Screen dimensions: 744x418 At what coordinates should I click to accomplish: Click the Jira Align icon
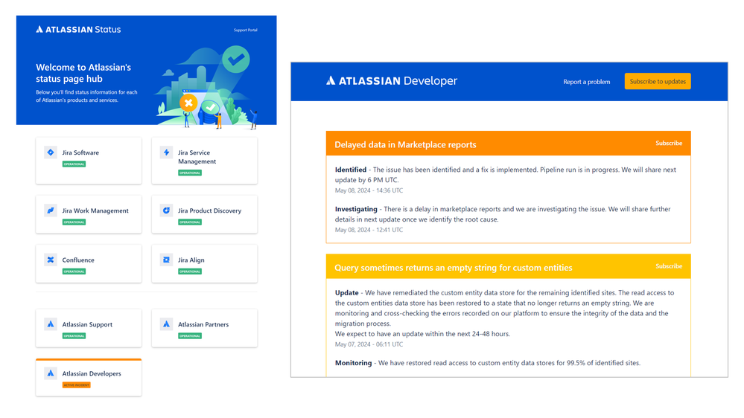click(166, 260)
